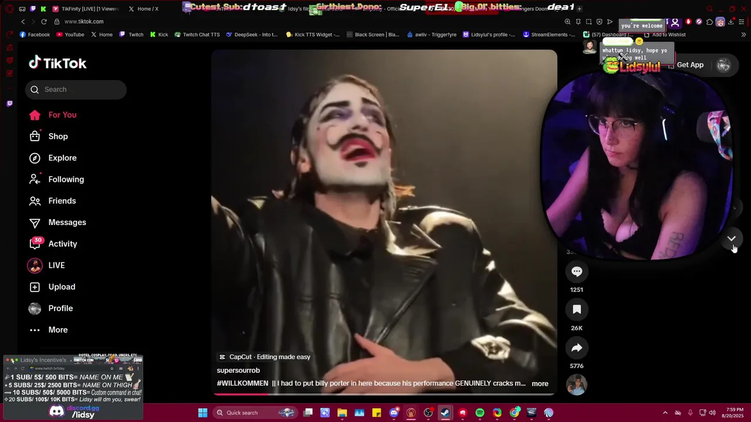Expand the More menu in sidebar

point(48,330)
